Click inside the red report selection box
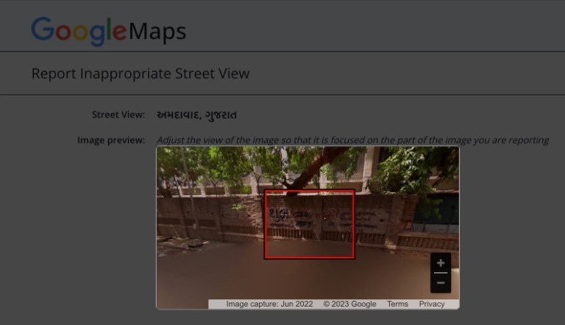Image resolution: width=565 pixels, height=325 pixels. click(x=309, y=224)
